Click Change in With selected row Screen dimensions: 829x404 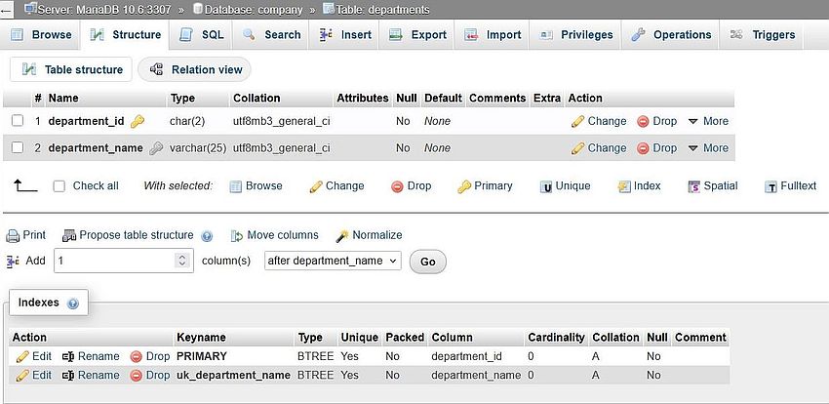click(x=337, y=186)
